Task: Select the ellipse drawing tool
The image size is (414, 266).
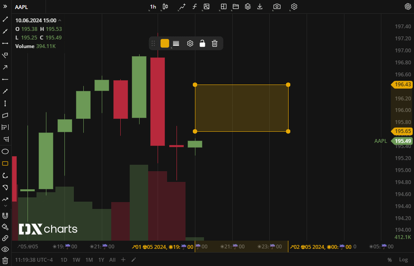Action: pos(5,151)
